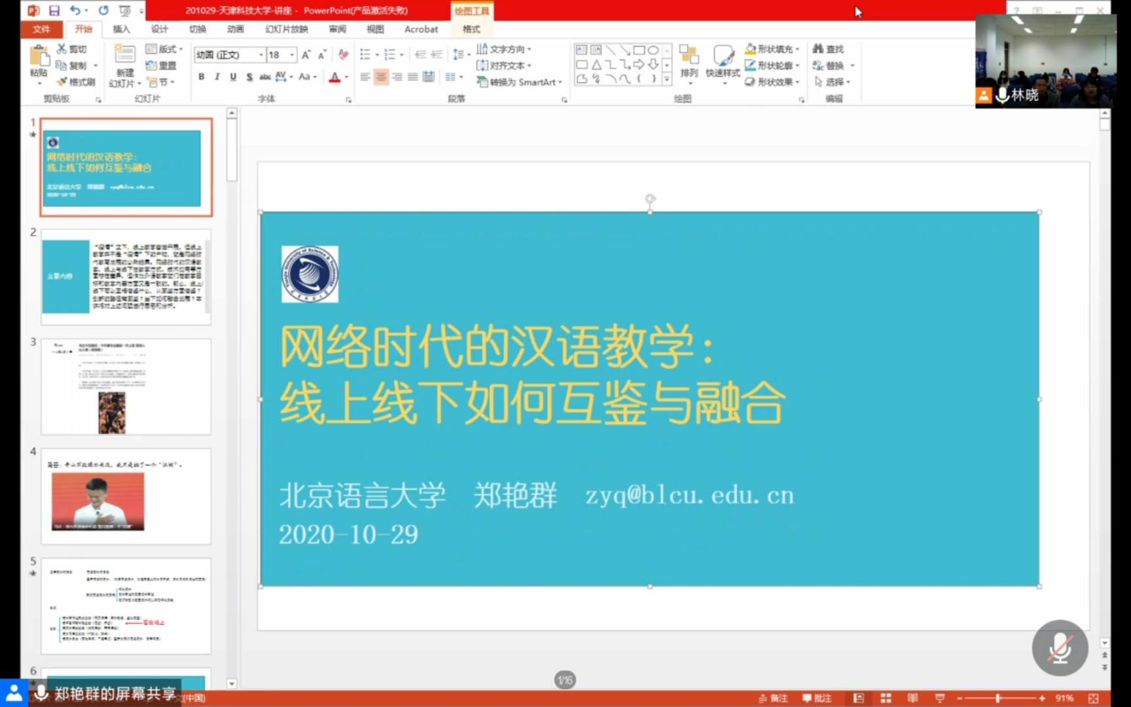The height and width of the screenshot is (707, 1131).
Task: Click the Reset (重置) slide button
Action: click(x=161, y=65)
